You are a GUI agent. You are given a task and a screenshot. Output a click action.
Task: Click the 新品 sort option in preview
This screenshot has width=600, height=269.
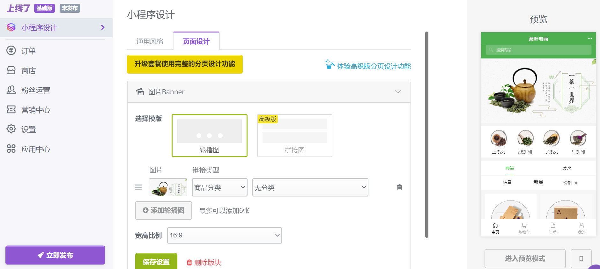pyautogui.click(x=538, y=182)
